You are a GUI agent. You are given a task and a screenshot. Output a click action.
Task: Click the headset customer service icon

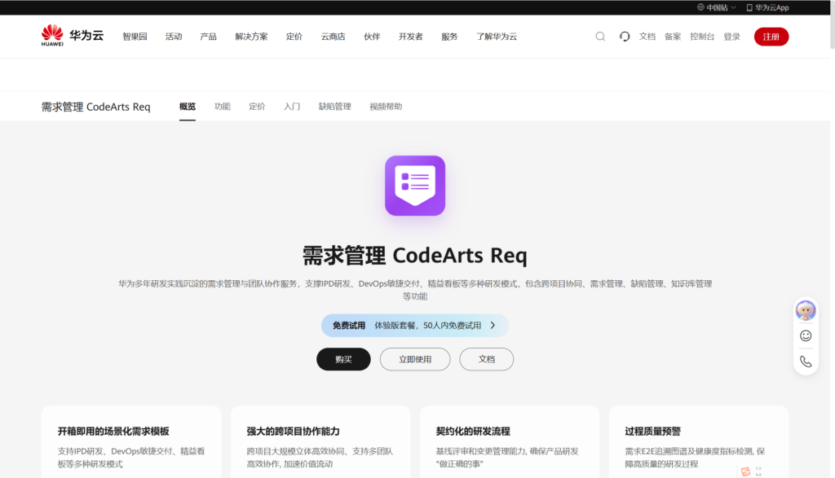click(x=625, y=36)
